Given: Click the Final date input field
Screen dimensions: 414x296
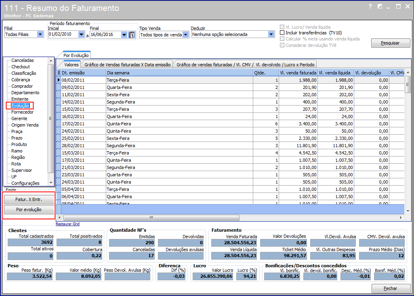Looking at the screenshot, I should tap(105, 34).
